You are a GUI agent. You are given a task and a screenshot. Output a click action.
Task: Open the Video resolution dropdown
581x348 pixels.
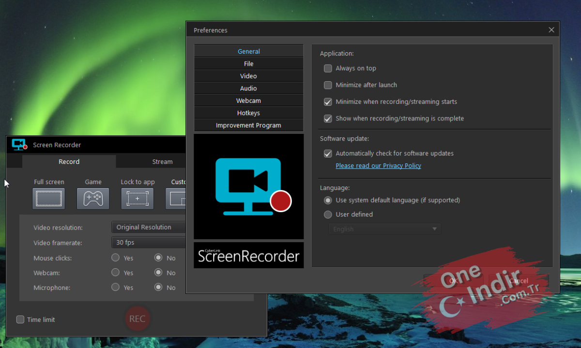149,227
